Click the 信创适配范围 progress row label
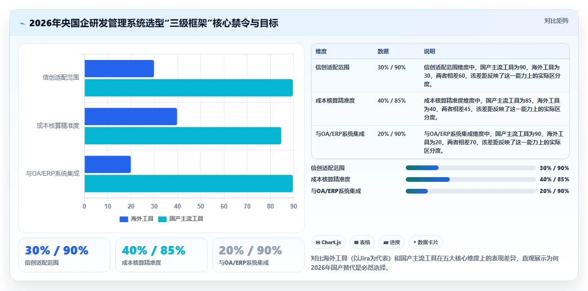Viewport: 588px width, 291px height. click(328, 168)
